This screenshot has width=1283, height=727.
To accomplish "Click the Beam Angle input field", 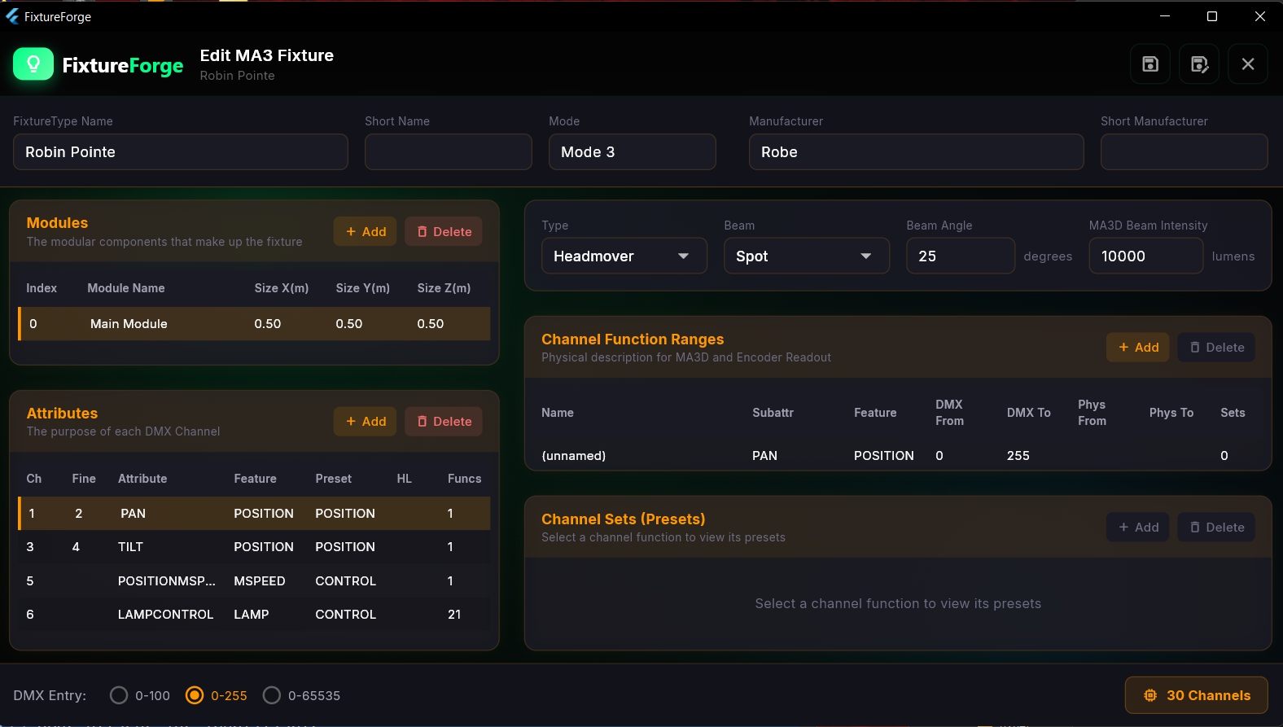I will coord(960,256).
